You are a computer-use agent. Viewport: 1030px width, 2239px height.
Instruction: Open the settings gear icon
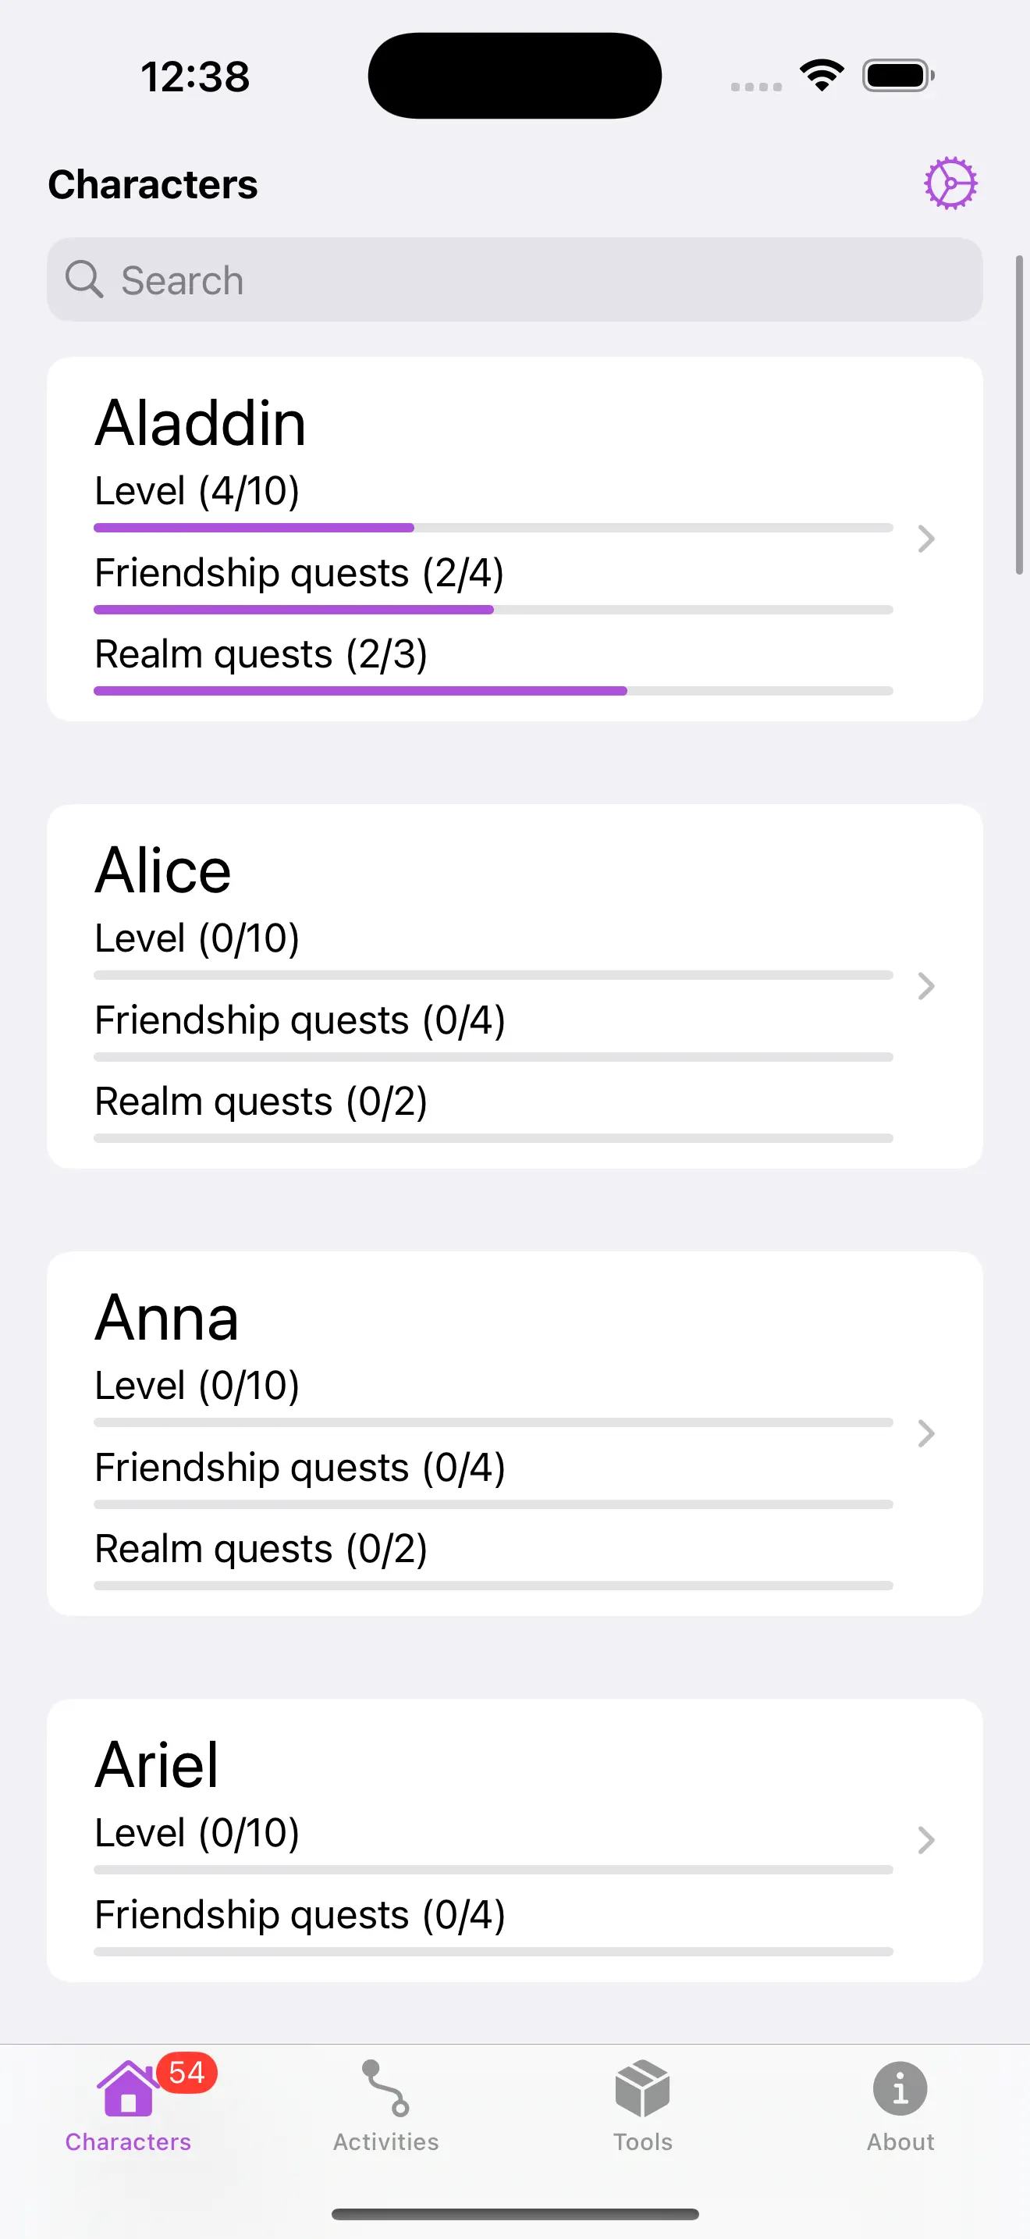pos(950,183)
